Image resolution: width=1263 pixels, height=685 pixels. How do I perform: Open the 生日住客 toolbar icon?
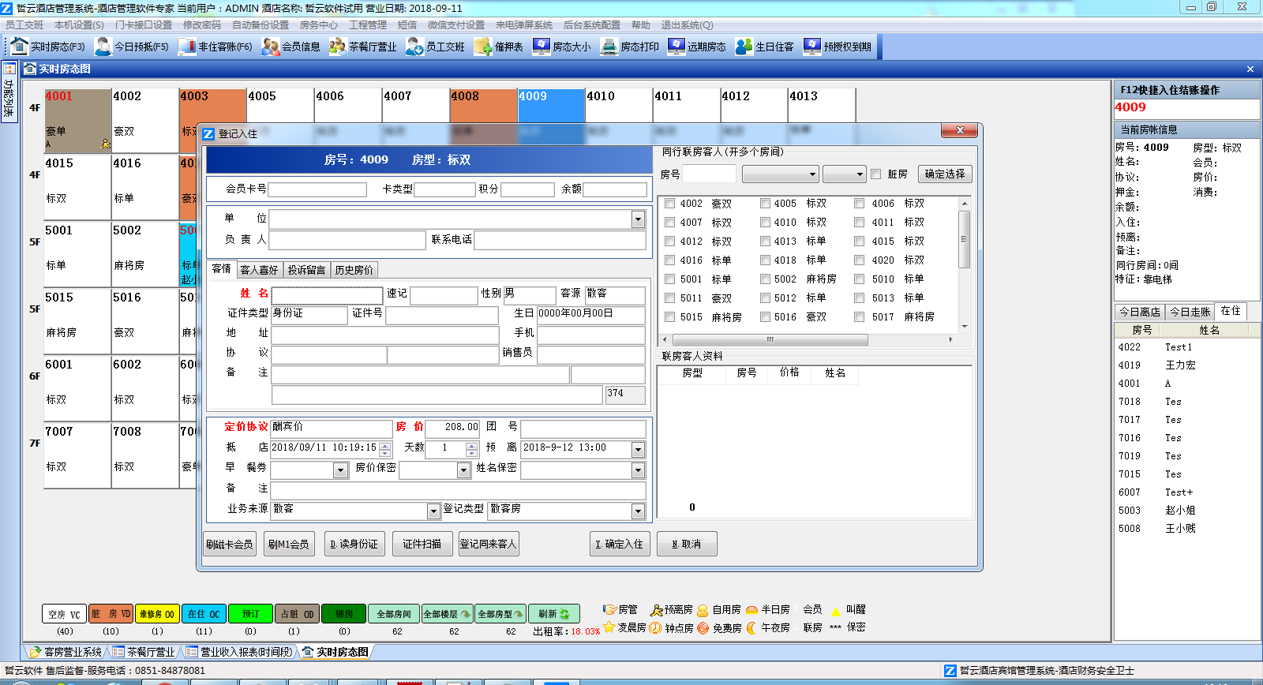pos(744,47)
